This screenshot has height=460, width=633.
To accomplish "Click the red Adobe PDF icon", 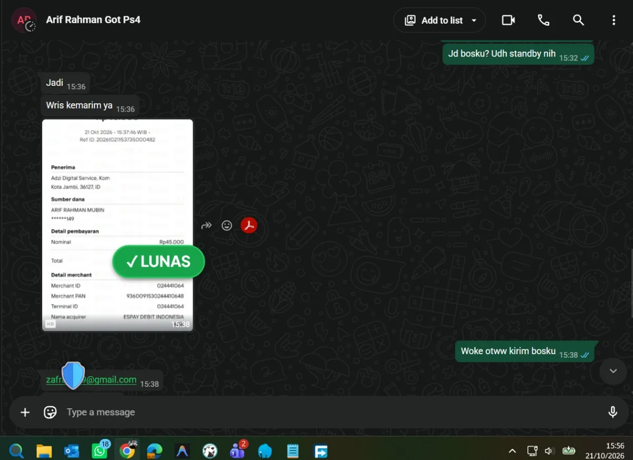I will [x=249, y=226].
